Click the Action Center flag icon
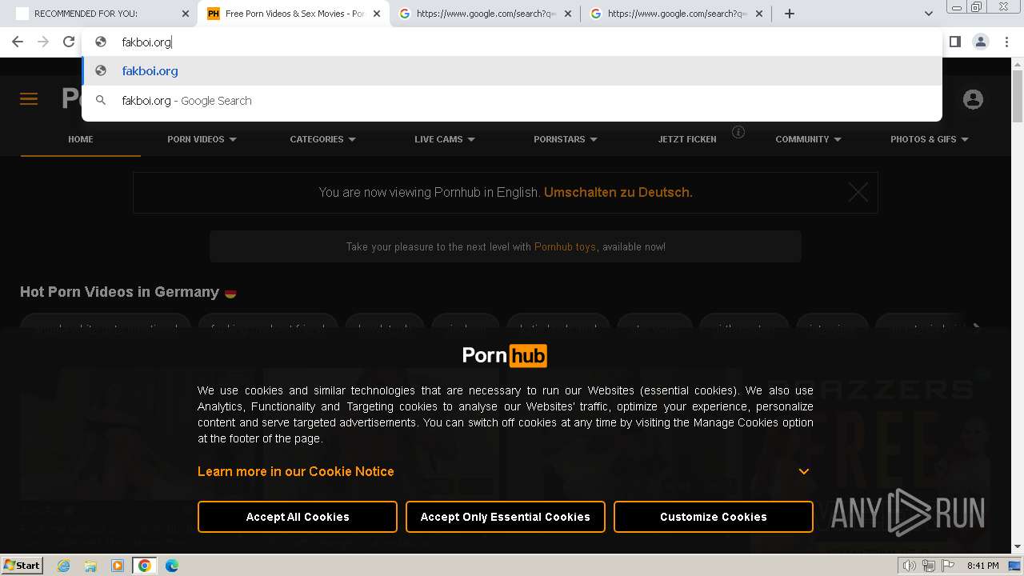This screenshot has width=1024, height=576. [x=948, y=566]
